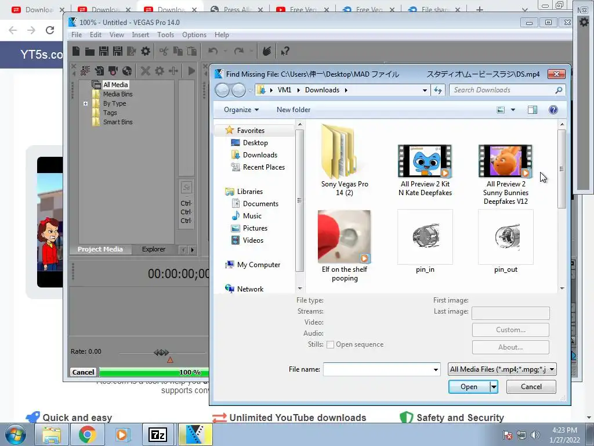Expand the address bar path history dropdown
The height and width of the screenshot is (446, 594).
425,90
